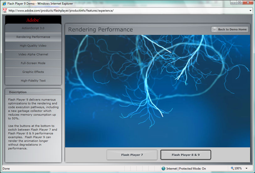Switch to Flash Player 7 example
The height and width of the screenshot is (173, 255).
coord(132,155)
